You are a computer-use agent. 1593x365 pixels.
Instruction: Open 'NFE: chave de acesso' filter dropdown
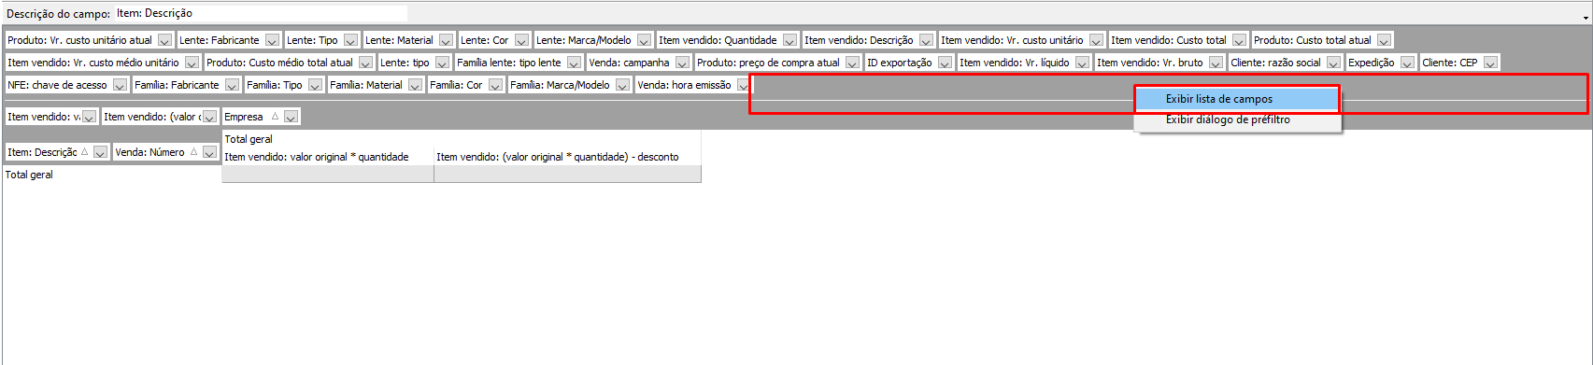pyautogui.click(x=120, y=85)
